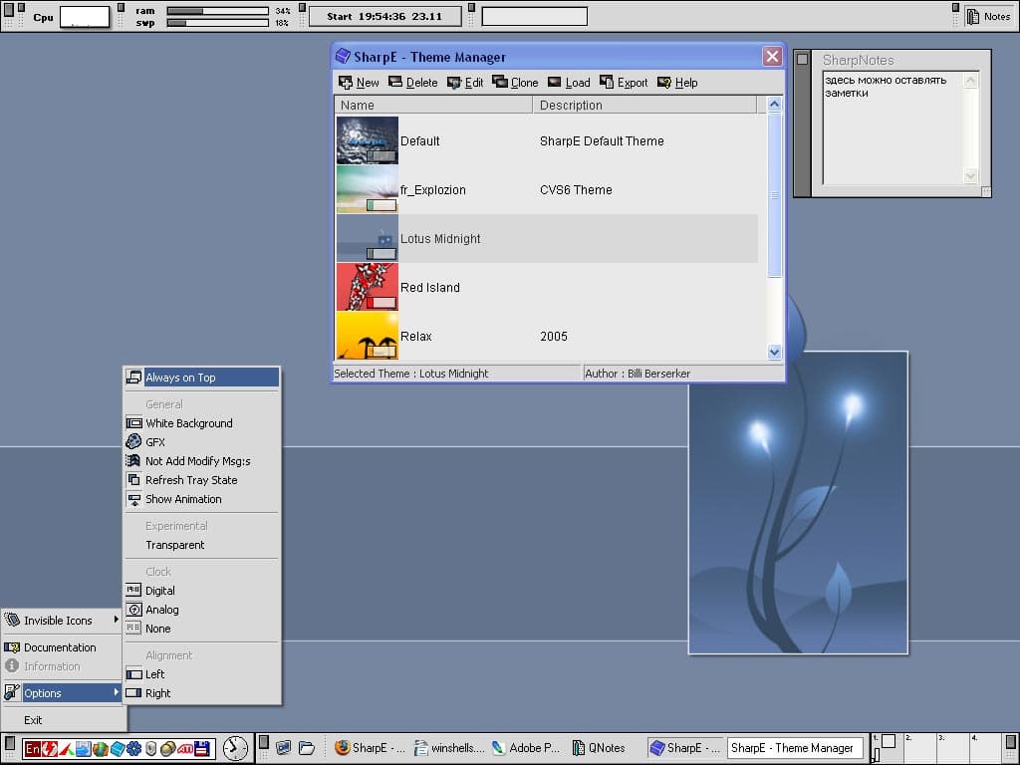Image resolution: width=1020 pixels, height=765 pixels.
Task: Expand the Invisible Icons submenu
Action: click(x=62, y=621)
